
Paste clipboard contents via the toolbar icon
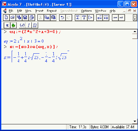coord(53,18)
